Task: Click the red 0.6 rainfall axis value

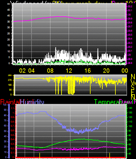Action: click(12, 130)
